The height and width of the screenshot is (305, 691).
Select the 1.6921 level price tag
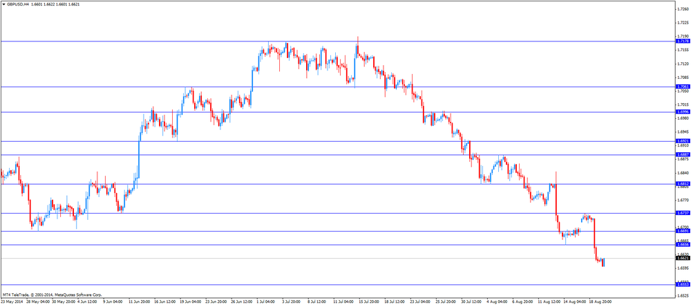[683, 142]
